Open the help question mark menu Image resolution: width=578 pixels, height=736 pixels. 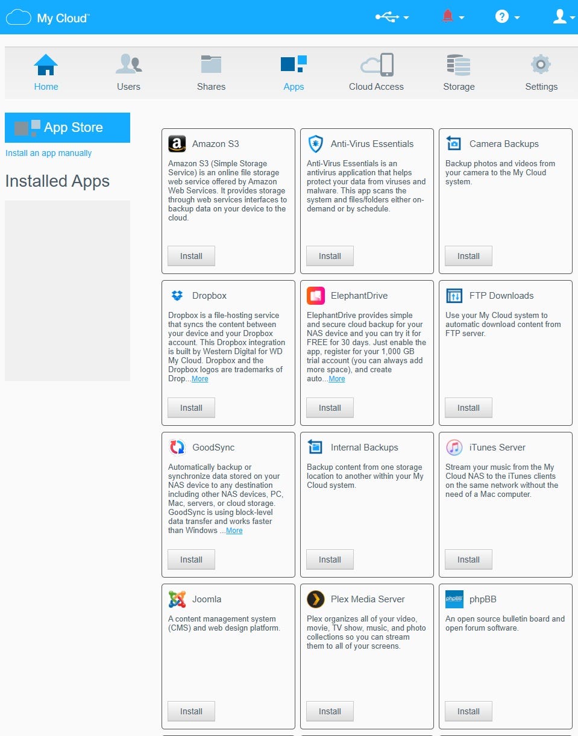click(507, 17)
